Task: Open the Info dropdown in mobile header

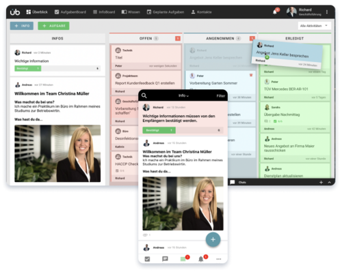Action: click(183, 95)
